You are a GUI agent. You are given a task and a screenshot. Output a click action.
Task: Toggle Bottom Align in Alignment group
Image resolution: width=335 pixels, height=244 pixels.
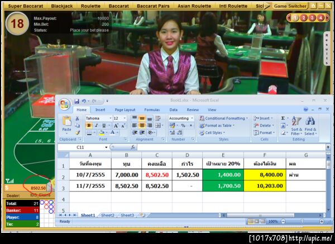[150, 118]
